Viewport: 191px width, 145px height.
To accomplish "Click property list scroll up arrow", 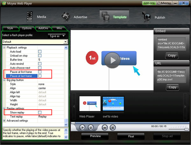I will click(x=66, y=47).
